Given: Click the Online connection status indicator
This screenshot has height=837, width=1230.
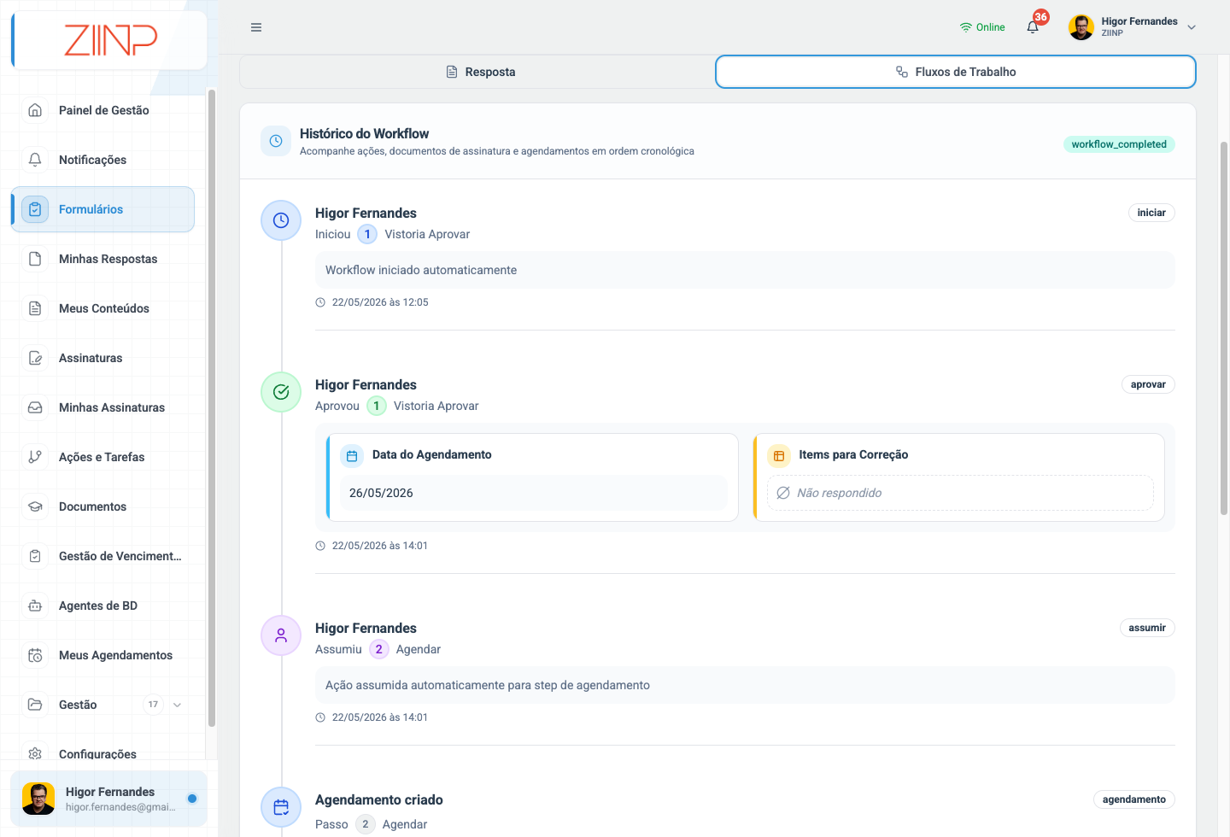Looking at the screenshot, I should [x=982, y=27].
